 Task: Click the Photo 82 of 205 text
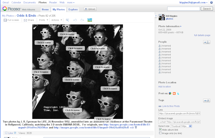[47, 16]
